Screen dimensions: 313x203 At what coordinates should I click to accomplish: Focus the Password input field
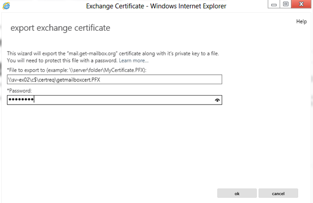coord(115,100)
